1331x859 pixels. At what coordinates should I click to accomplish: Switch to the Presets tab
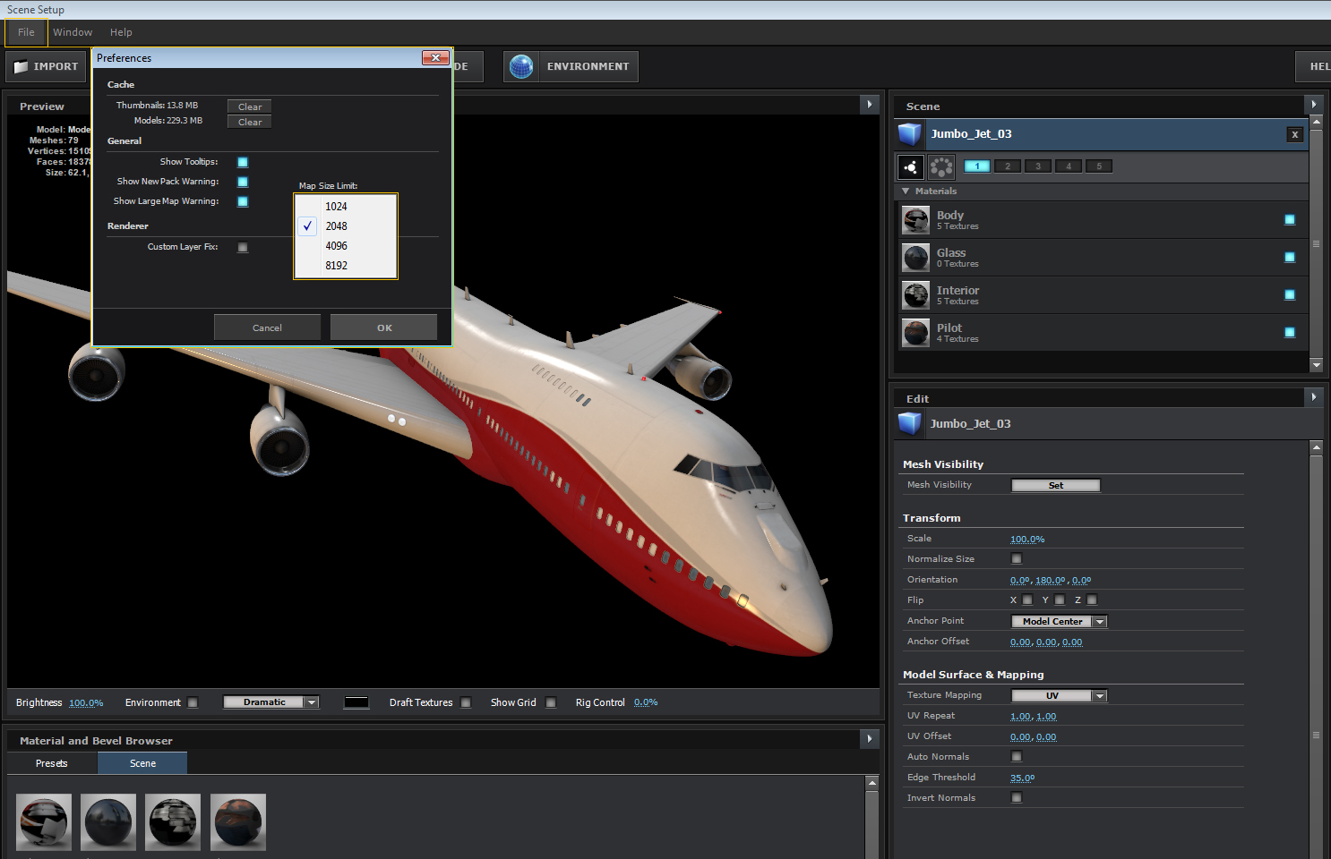pos(52,763)
